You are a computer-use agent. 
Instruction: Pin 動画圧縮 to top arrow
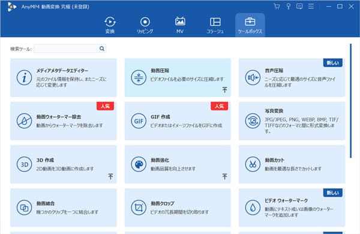click(x=225, y=89)
